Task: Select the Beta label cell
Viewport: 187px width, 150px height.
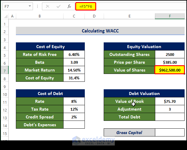Action: click(40, 62)
